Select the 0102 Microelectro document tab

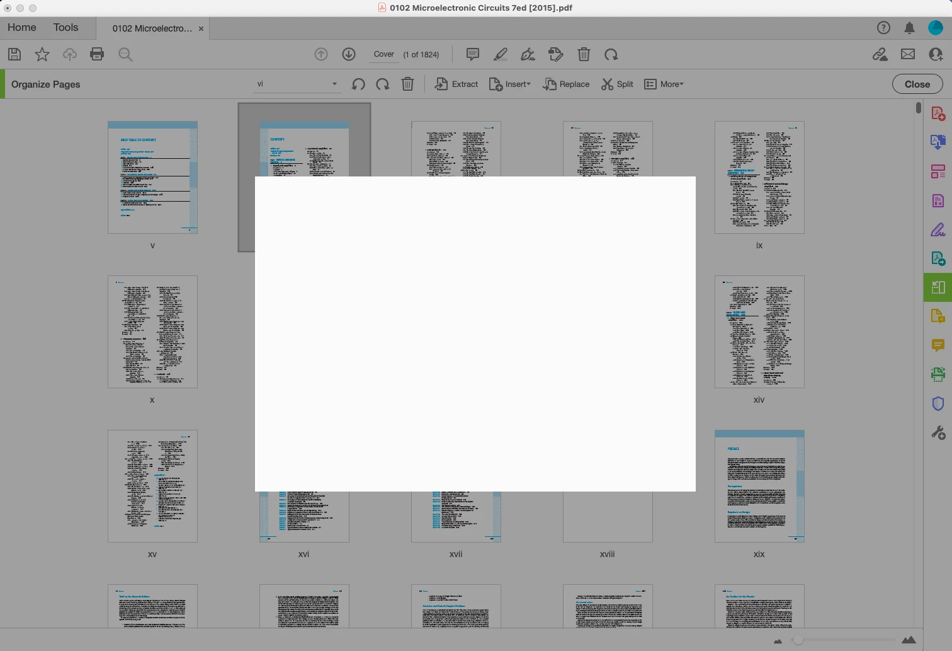click(152, 28)
